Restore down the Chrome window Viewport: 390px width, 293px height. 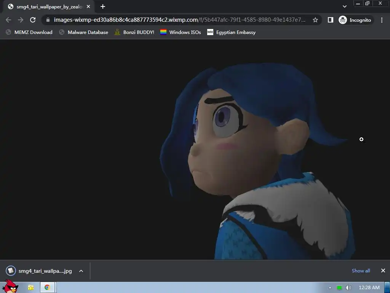(367, 3)
